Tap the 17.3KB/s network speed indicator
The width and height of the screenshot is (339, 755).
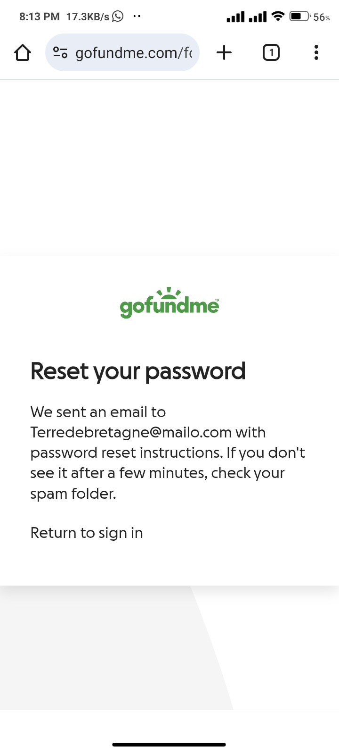tap(88, 17)
